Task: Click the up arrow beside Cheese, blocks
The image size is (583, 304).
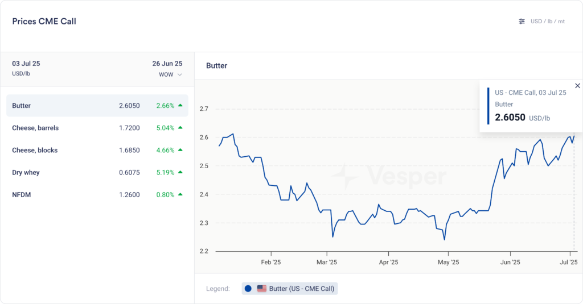Action: coord(180,150)
